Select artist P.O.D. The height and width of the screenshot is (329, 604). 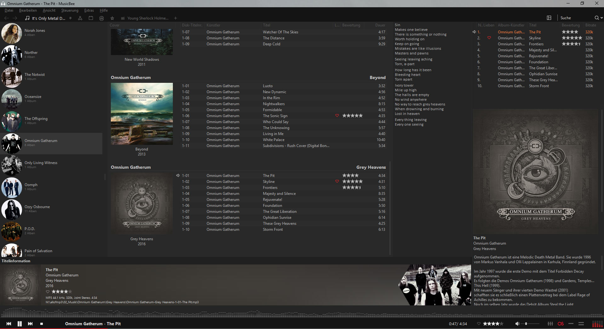51,231
